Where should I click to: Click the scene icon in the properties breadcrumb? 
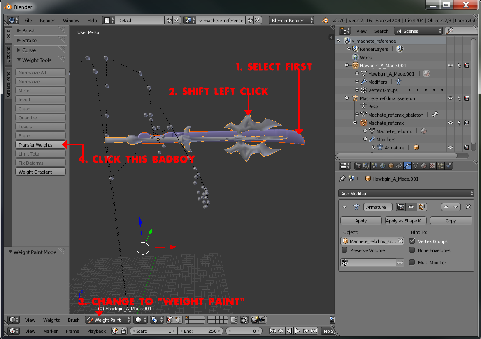click(x=351, y=179)
